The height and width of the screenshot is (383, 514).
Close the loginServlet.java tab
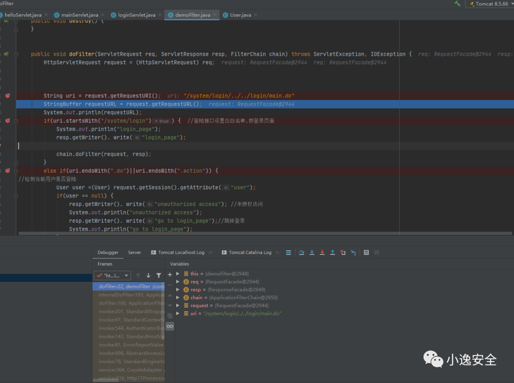(x=160, y=15)
